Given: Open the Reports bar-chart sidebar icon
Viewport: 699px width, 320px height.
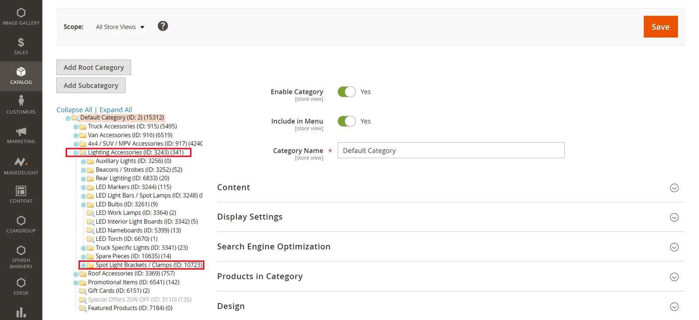Looking at the screenshot, I should 21,313.
